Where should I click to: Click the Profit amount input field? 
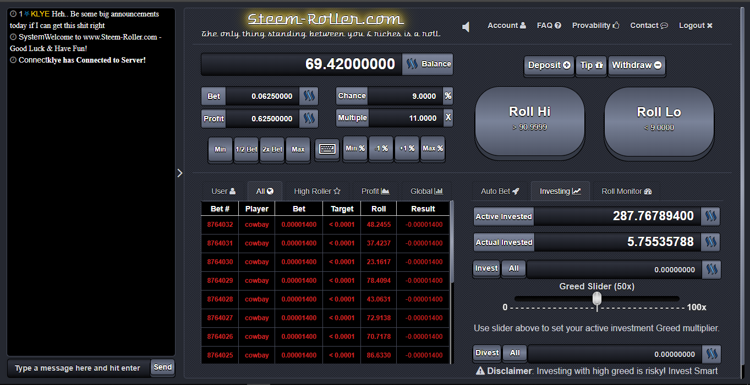click(x=262, y=118)
